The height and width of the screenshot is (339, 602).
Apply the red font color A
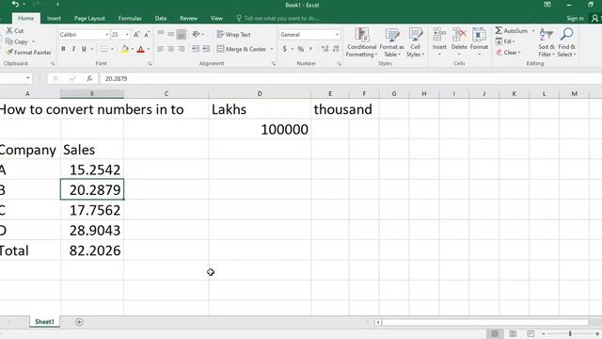click(x=140, y=49)
